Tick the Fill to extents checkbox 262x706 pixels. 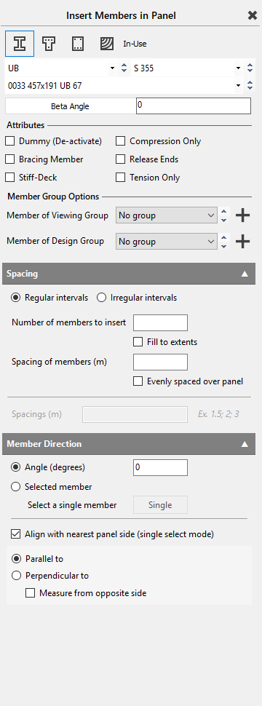click(138, 342)
